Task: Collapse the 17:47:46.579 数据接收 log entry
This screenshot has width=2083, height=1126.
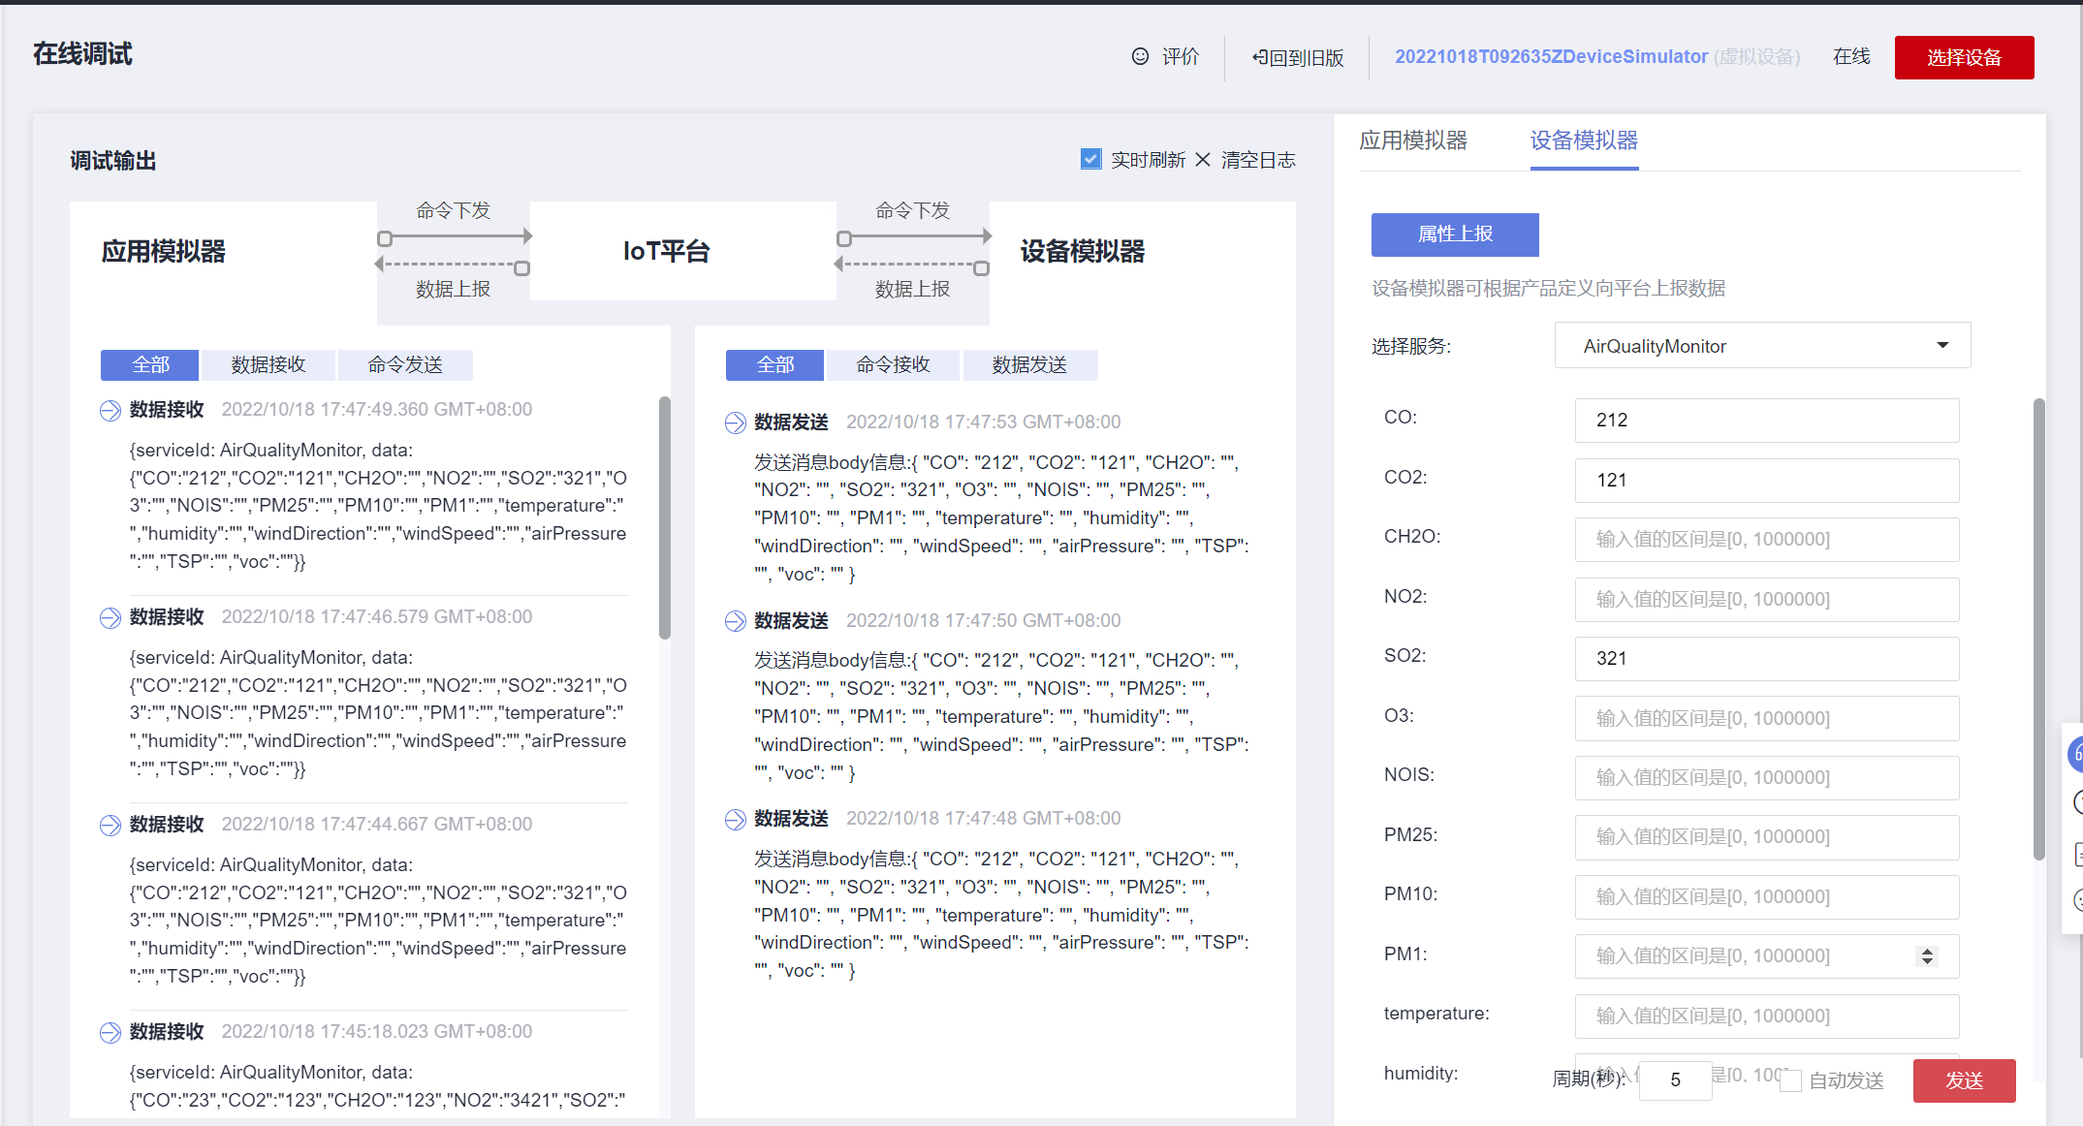Action: (x=110, y=617)
